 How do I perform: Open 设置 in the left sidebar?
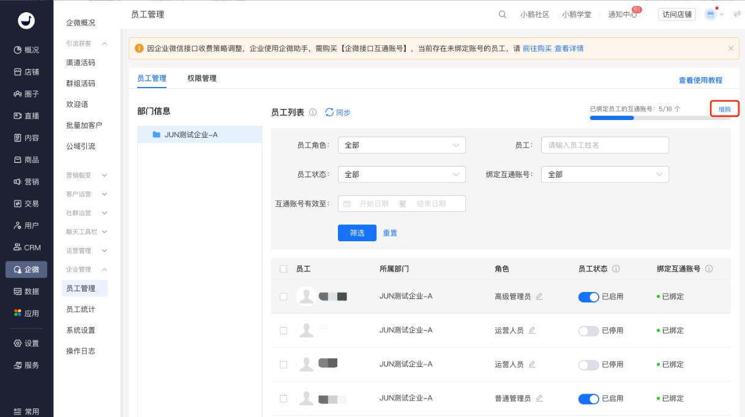(26, 344)
